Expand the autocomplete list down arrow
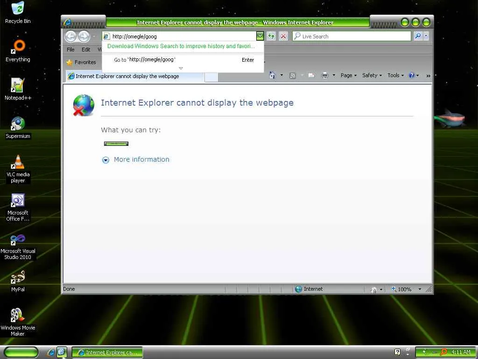Viewport: 478px width, 359px height. click(181, 68)
